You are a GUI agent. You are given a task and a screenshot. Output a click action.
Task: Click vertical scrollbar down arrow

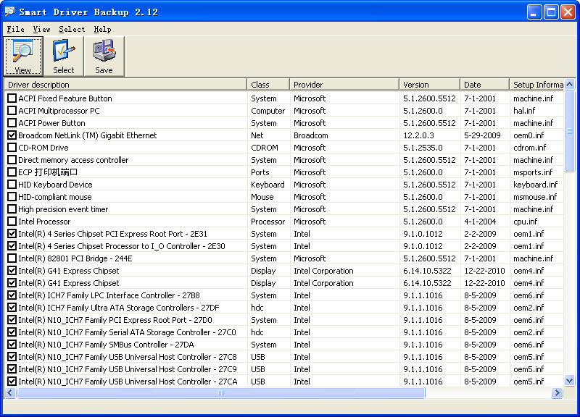[x=569, y=381]
